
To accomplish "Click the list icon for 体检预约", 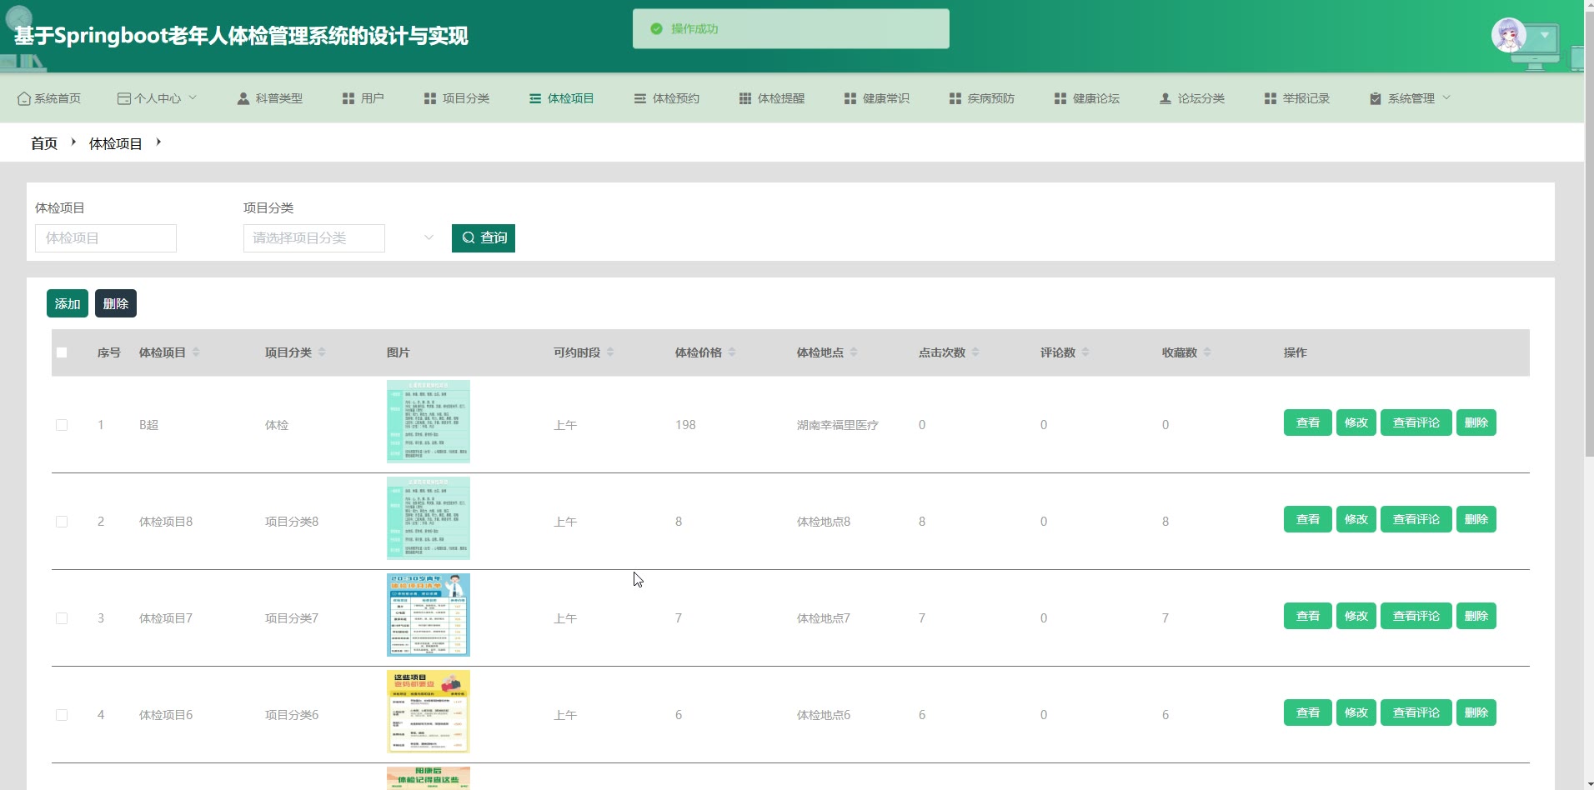I will pos(640,98).
